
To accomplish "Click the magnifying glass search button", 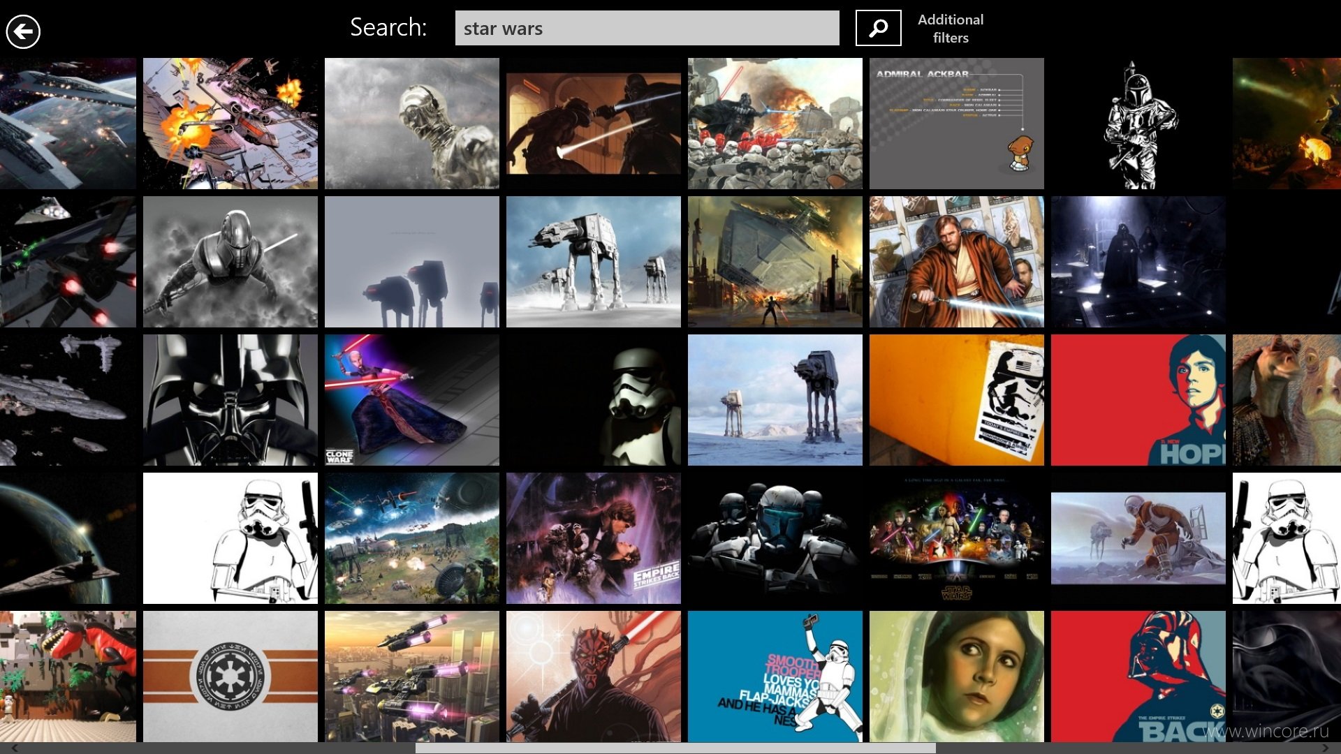I will [x=878, y=28].
